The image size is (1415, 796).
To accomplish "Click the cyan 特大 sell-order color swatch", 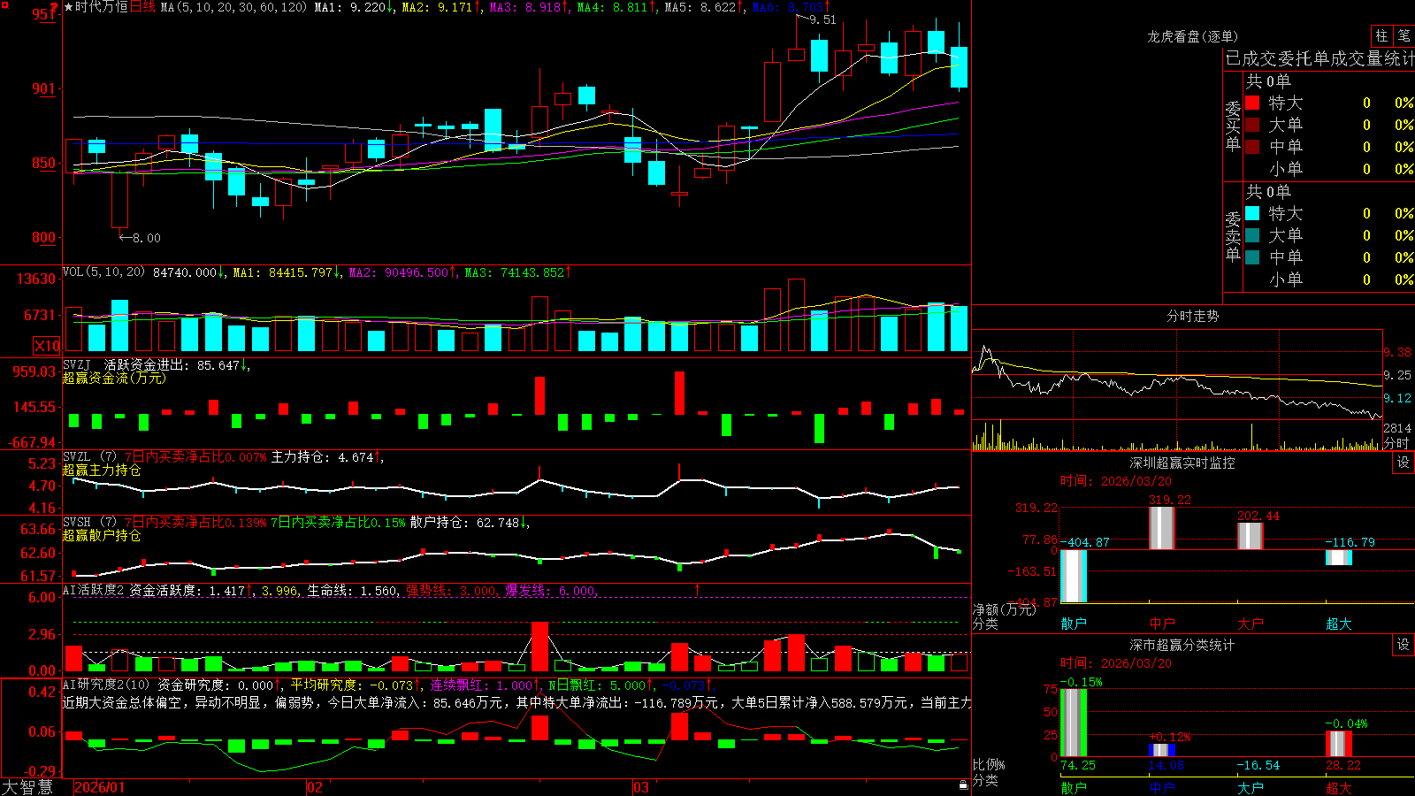I will tap(1252, 213).
